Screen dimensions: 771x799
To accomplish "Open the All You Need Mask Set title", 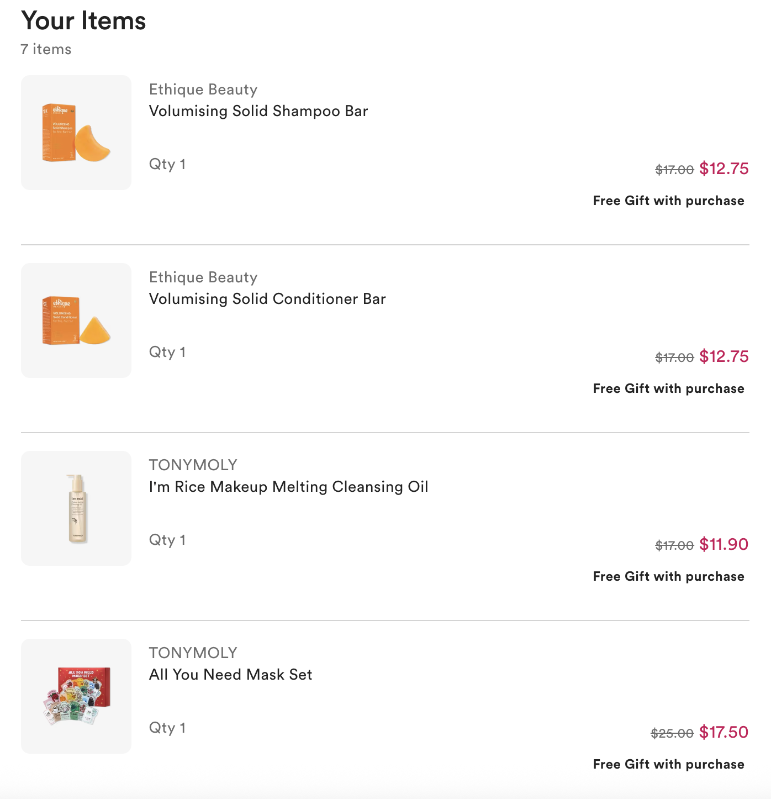I will click(230, 675).
